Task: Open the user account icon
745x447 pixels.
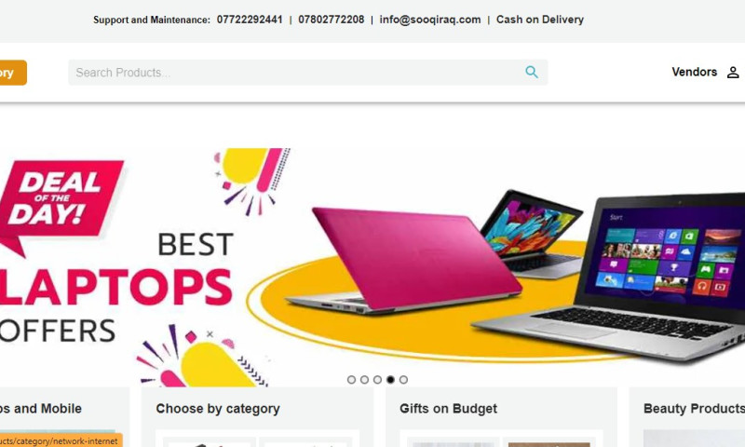Action: tap(733, 73)
